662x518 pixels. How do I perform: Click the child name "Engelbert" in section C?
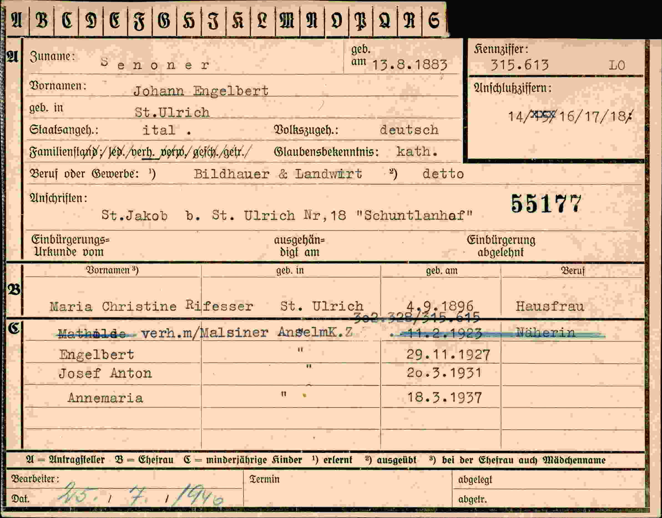(x=97, y=354)
